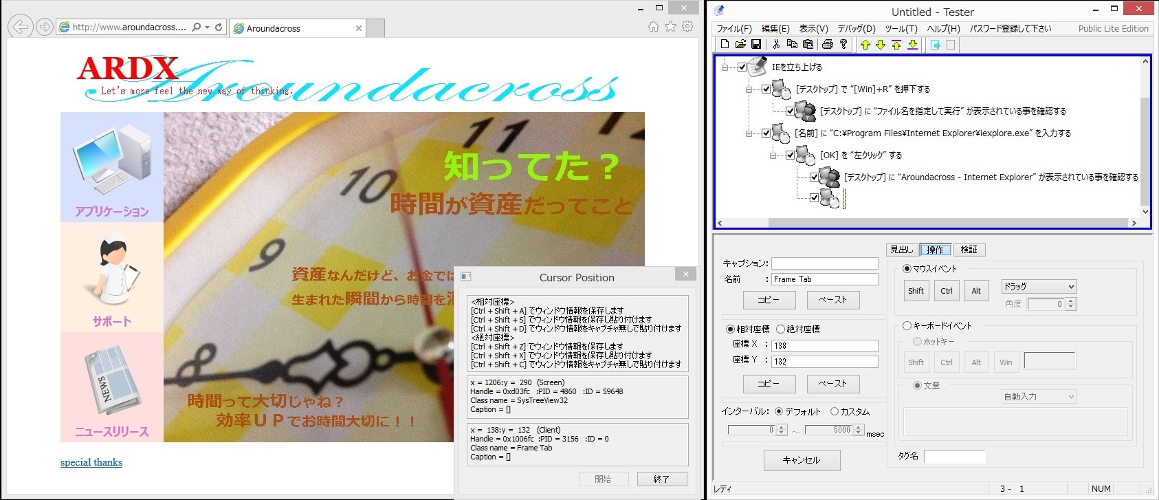Select the 絶対座標 radio button

[780, 329]
